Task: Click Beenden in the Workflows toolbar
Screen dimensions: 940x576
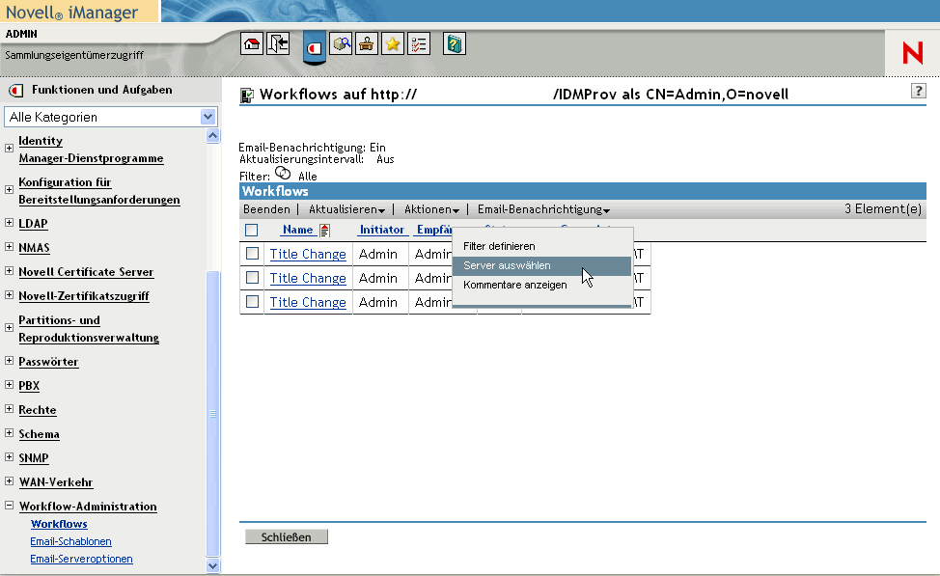Action: 266,209
